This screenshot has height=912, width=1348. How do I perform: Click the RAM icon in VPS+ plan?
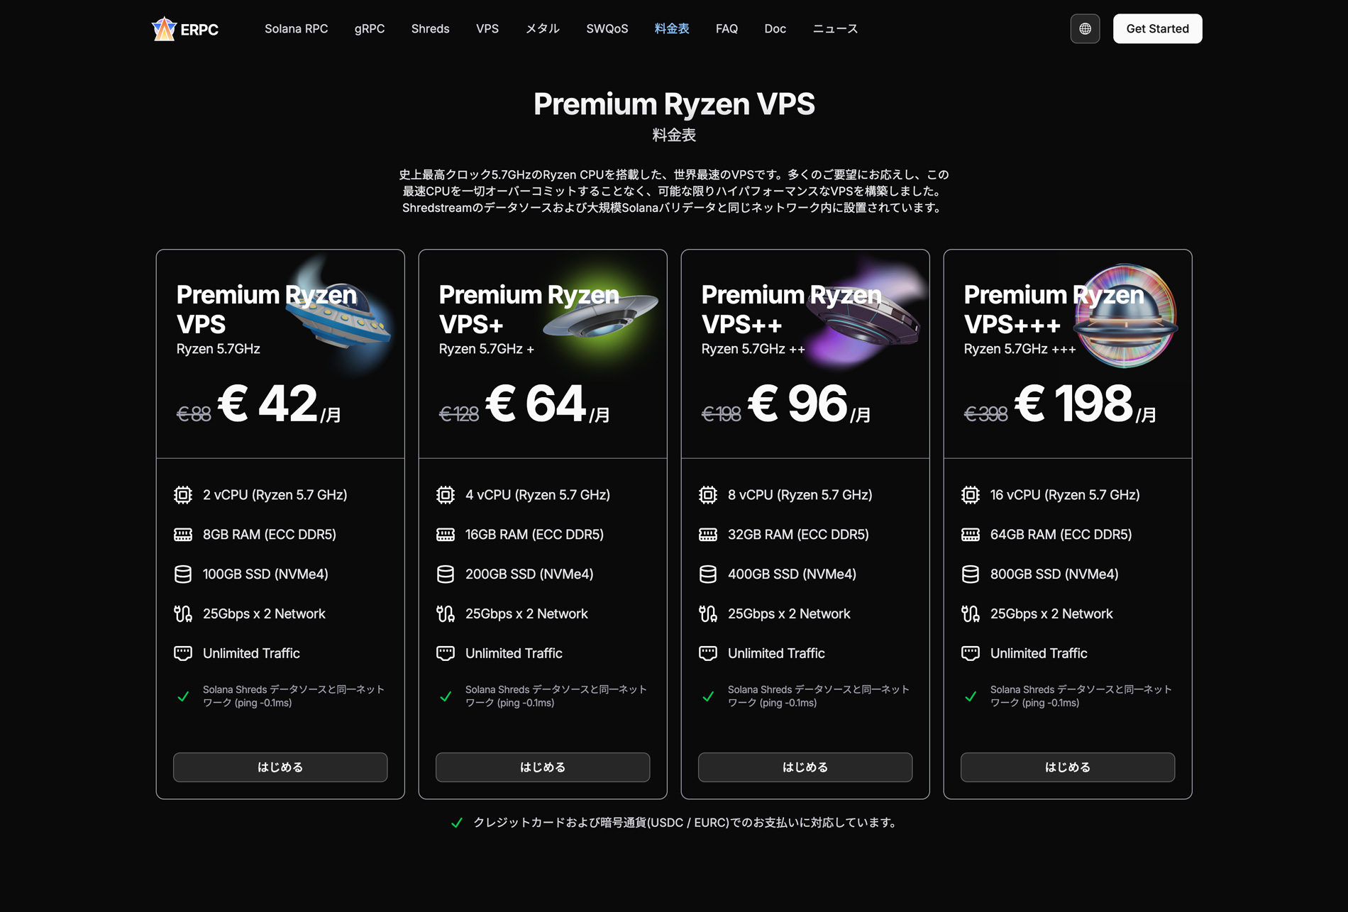pos(446,534)
